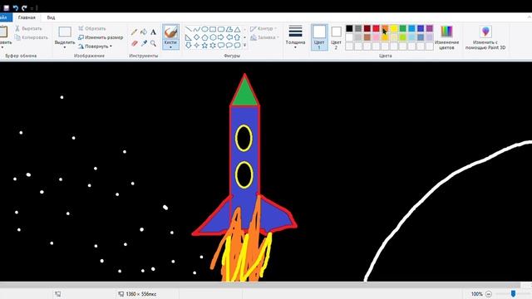The height and width of the screenshot is (299, 532).
Task: Open the Select (Выделить) dropdown arrow
Action: pyautogui.click(x=65, y=47)
